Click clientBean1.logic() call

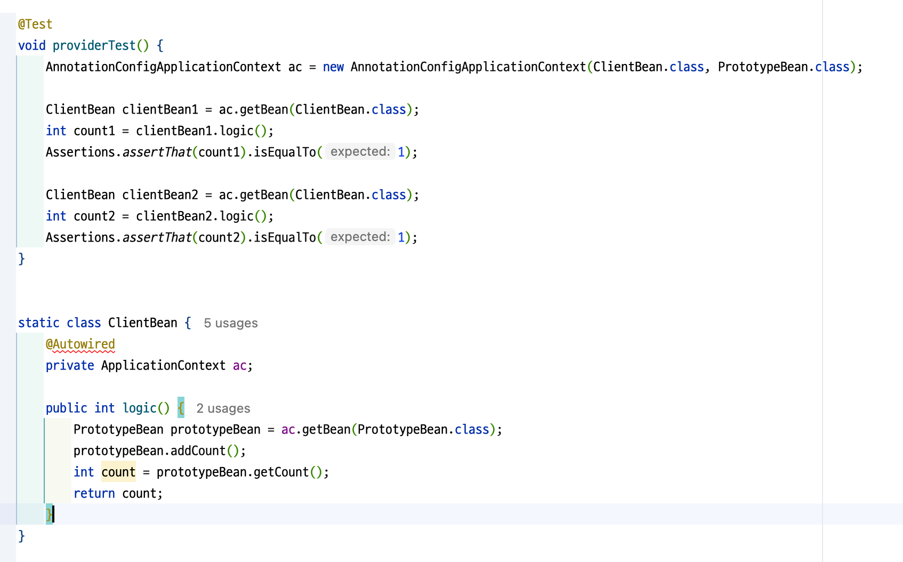(x=201, y=131)
